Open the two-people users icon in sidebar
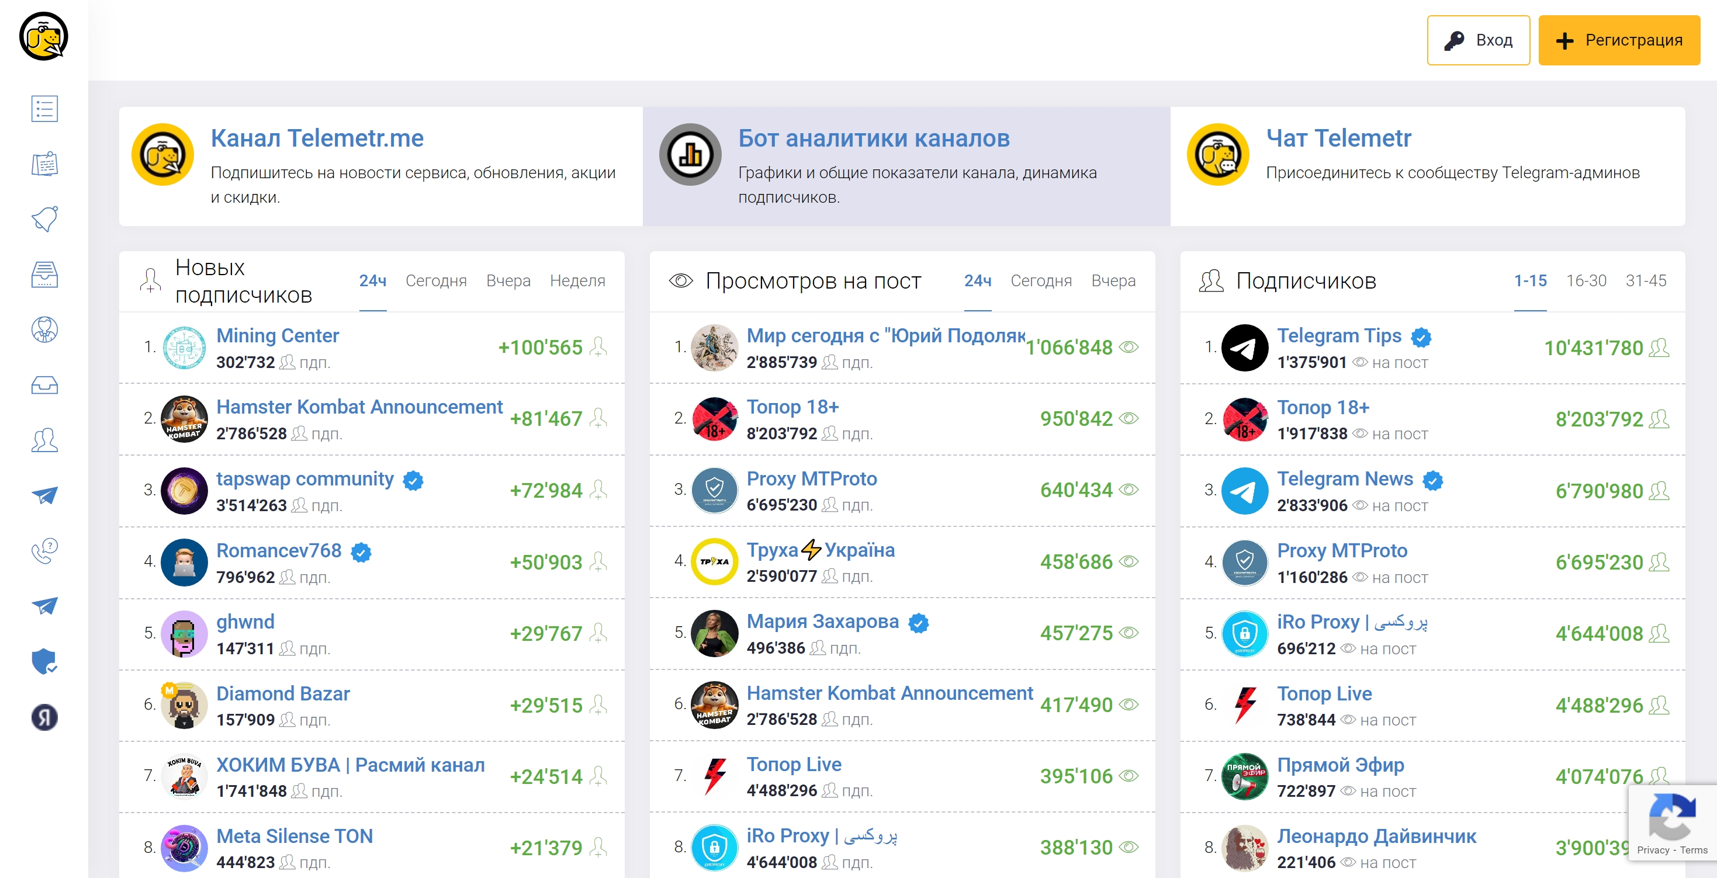 tap(44, 440)
